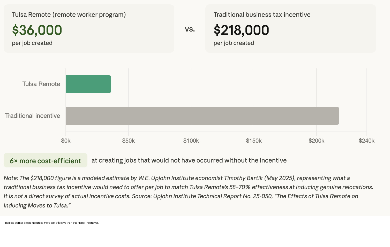Click the $150k axis tick label
Viewport: 390px width, 247px height.
coord(254,141)
